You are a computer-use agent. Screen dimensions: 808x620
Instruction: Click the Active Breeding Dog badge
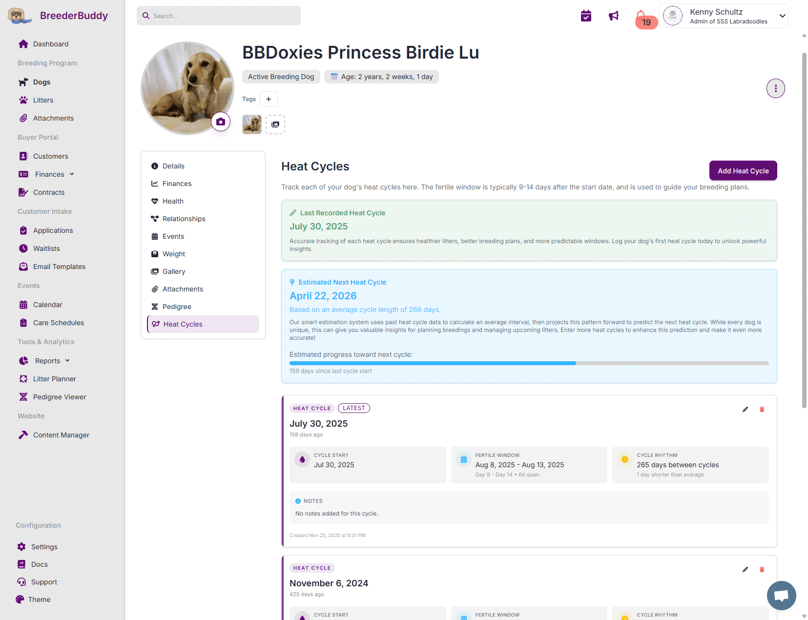281,77
